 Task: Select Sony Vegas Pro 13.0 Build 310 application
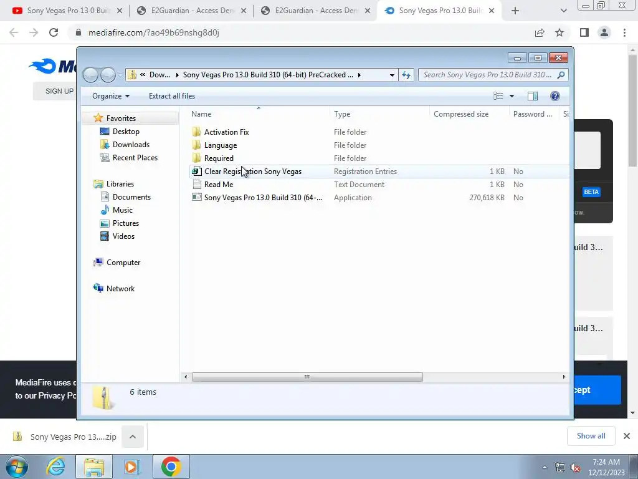tap(262, 198)
